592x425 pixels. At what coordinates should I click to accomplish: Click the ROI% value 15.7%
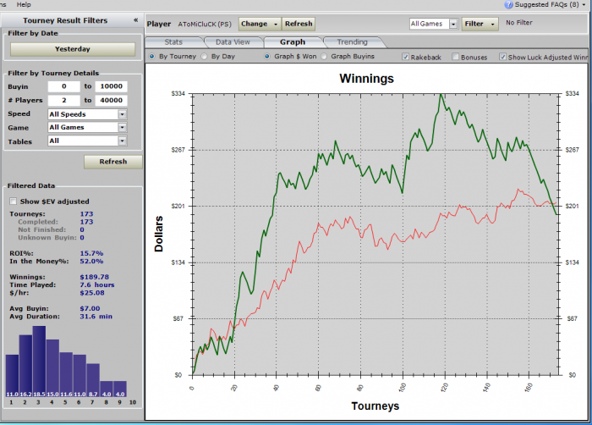click(x=91, y=253)
